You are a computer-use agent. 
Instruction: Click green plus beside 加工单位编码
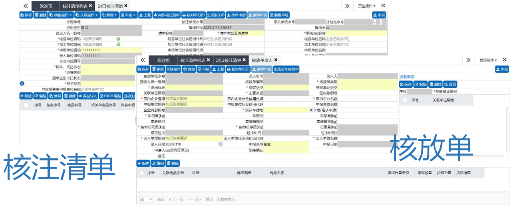pos(118,44)
